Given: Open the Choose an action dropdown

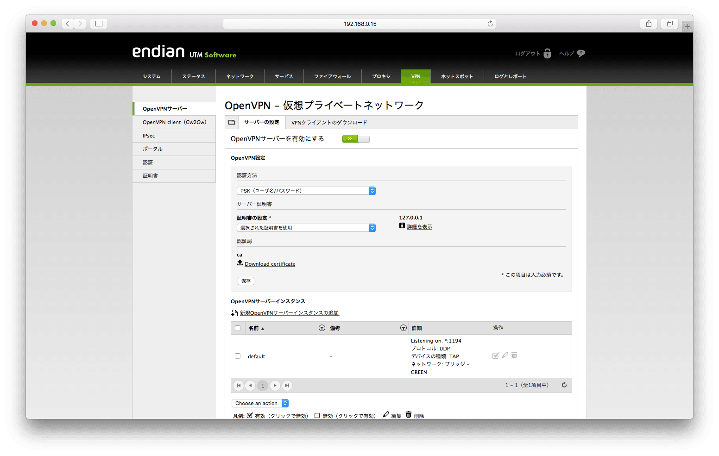Looking at the screenshot, I should [260, 403].
